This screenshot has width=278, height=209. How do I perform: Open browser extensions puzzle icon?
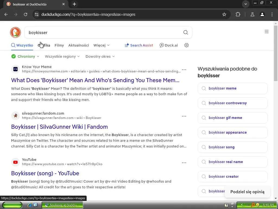tap(238, 14)
